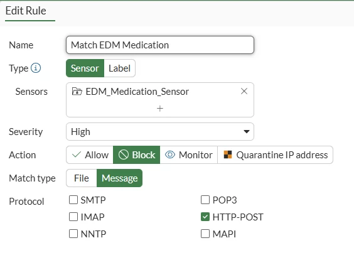This screenshot has width=354, height=260.
Task: Check the IMAP protocol box
Action: pyautogui.click(x=73, y=217)
